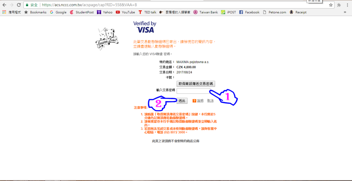Viewport: 352px width, 181px height.
Task: Click the Verified by VISA logo
Action: point(145,27)
